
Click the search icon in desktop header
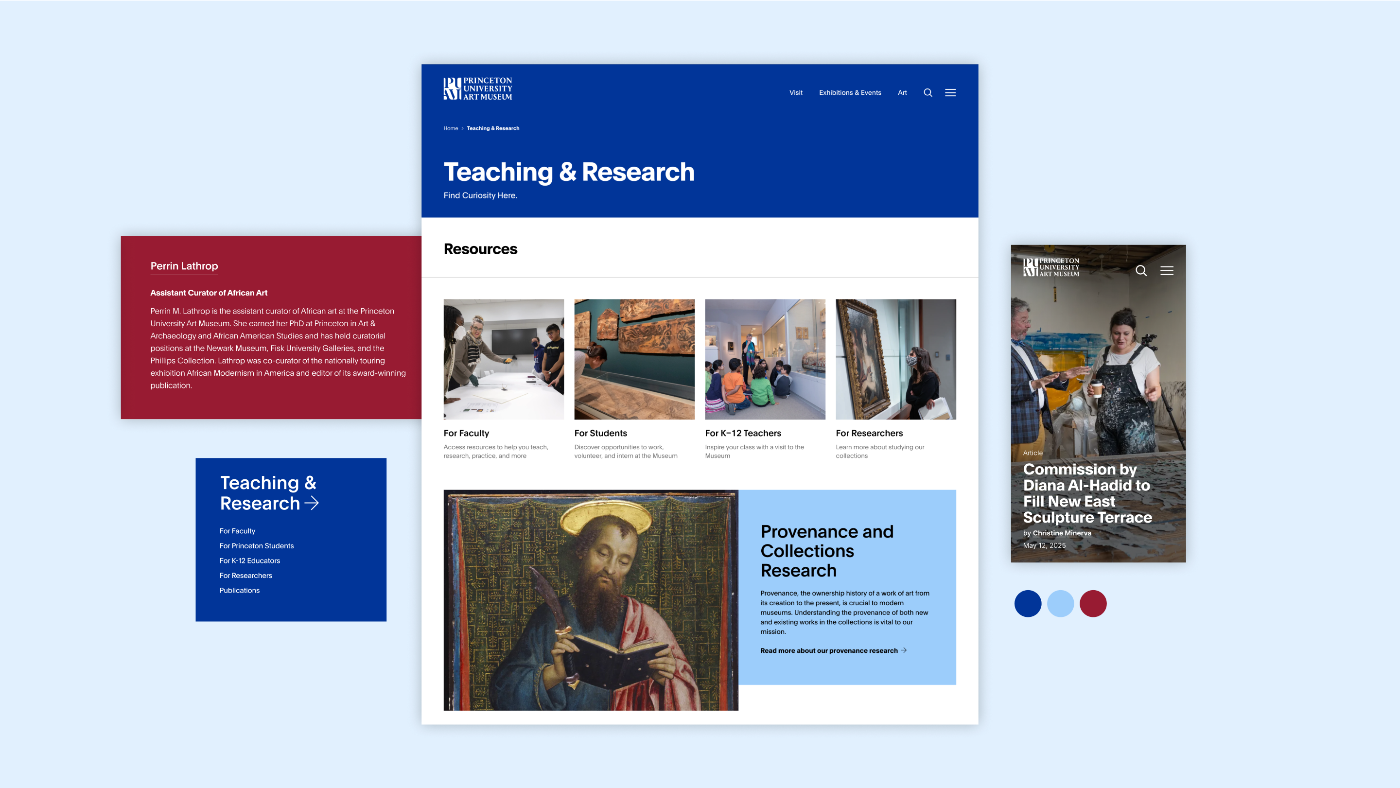click(927, 92)
